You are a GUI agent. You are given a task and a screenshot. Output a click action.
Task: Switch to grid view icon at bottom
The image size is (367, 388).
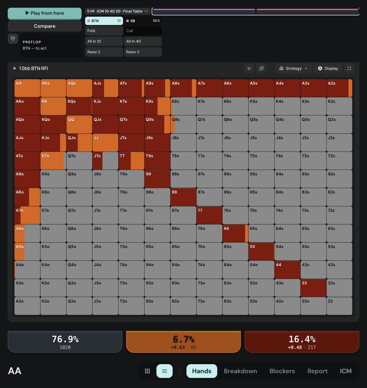[x=147, y=371]
